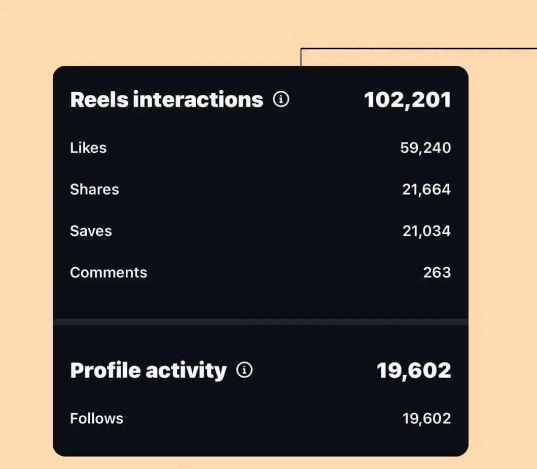Click the 102,201 total interactions number

tap(407, 100)
